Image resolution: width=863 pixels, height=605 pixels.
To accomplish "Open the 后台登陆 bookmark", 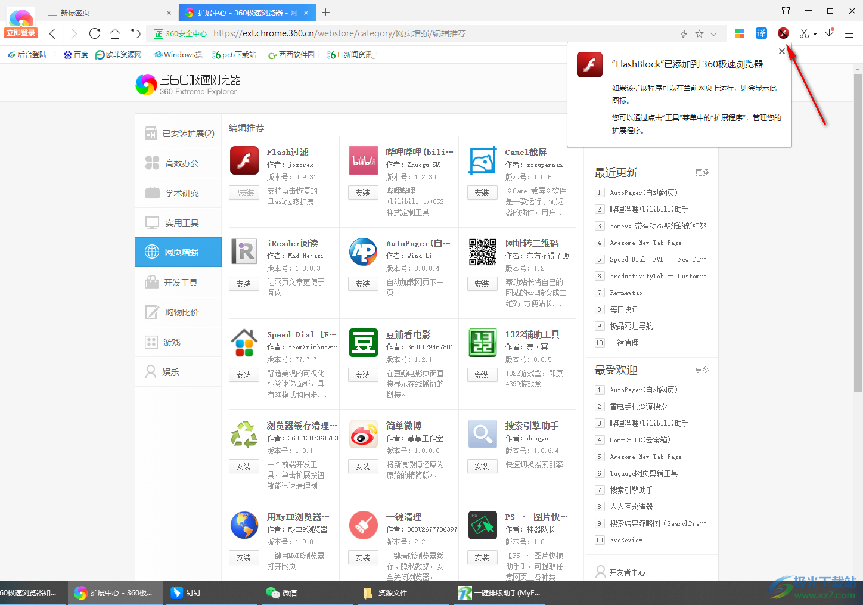I will point(28,54).
